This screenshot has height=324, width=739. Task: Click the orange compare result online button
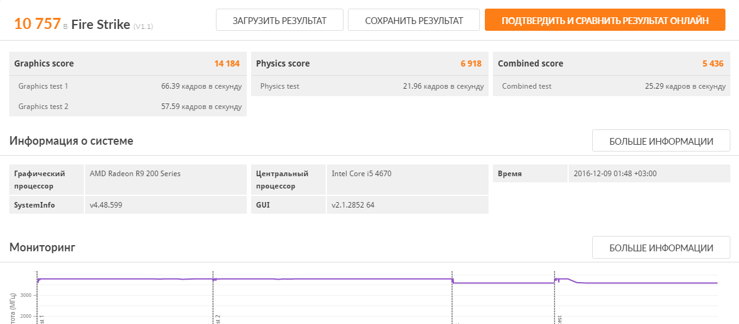pos(605,20)
